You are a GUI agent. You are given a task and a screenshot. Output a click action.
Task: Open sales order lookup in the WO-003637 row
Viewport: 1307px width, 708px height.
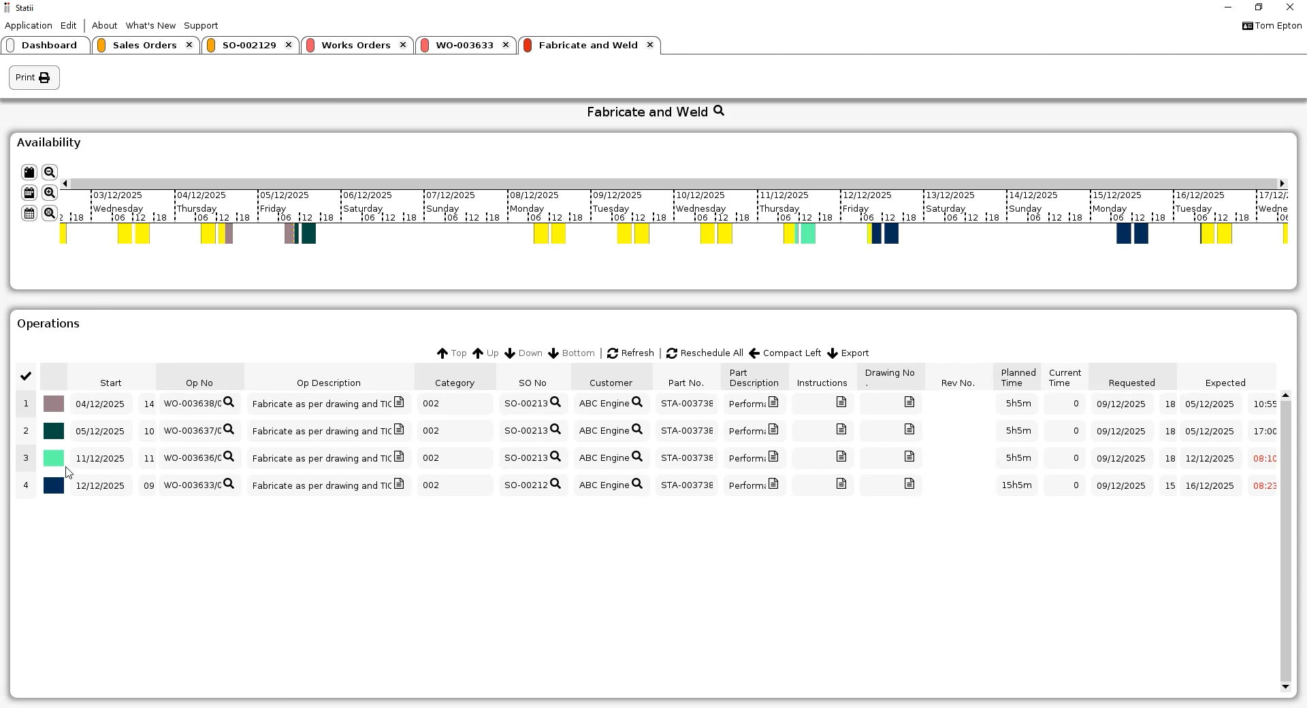click(x=555, y=430)
